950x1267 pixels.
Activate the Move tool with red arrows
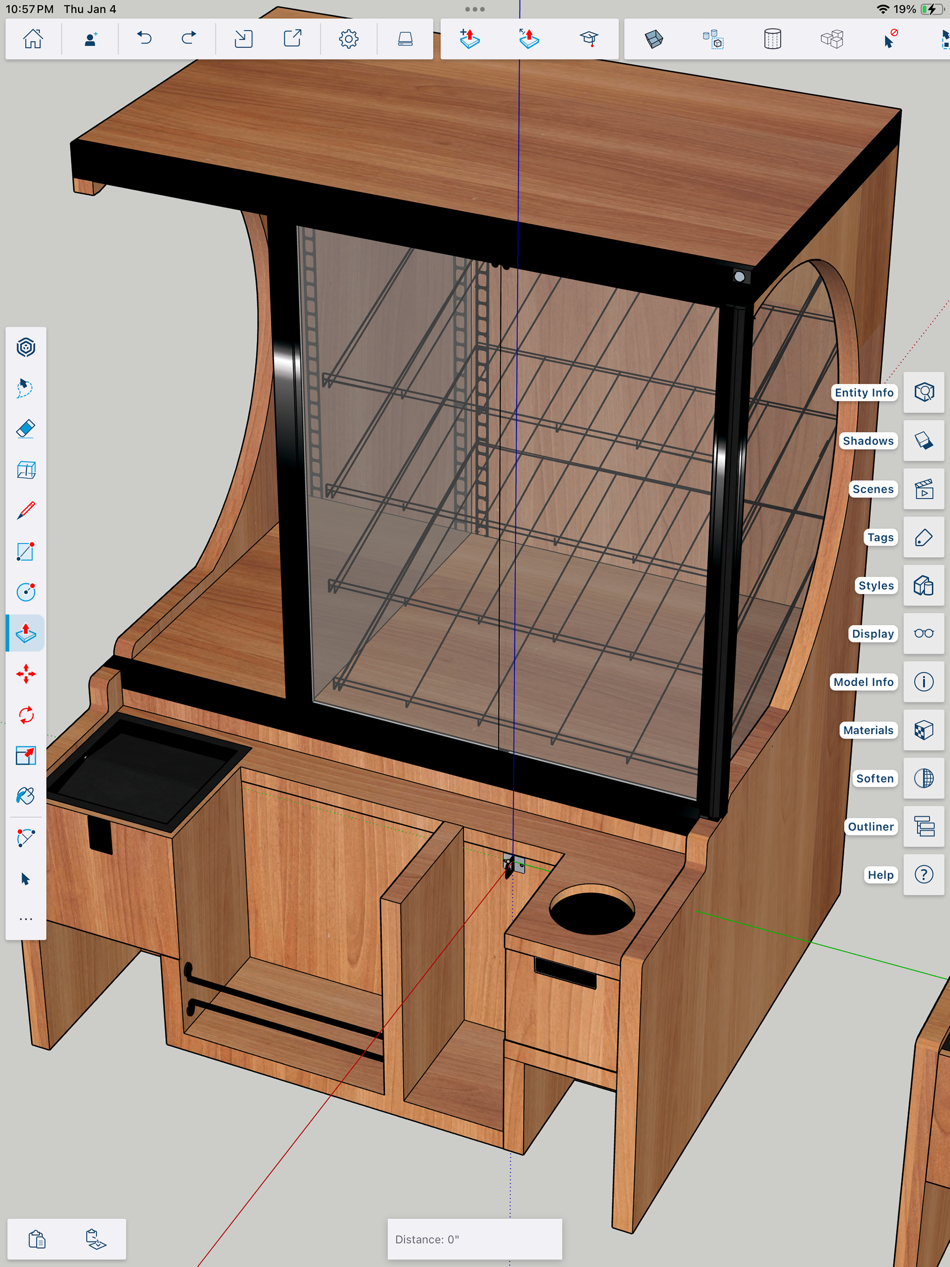coord(26,674)
